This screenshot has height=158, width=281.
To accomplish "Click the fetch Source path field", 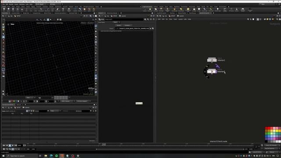I will (132, 29).
